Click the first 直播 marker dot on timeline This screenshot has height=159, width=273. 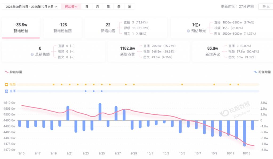click(86, 91)
